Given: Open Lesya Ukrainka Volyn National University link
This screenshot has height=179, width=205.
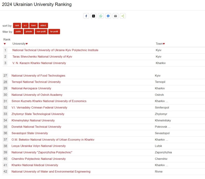Looking at the screenshot, I should point(39,146).
